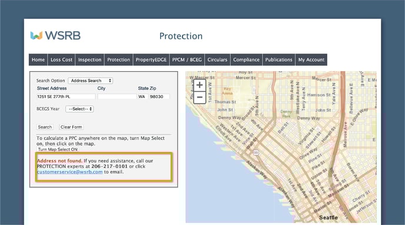405x225 pixels.
Task: Open the Publications menu item
Action: (278, 59)
